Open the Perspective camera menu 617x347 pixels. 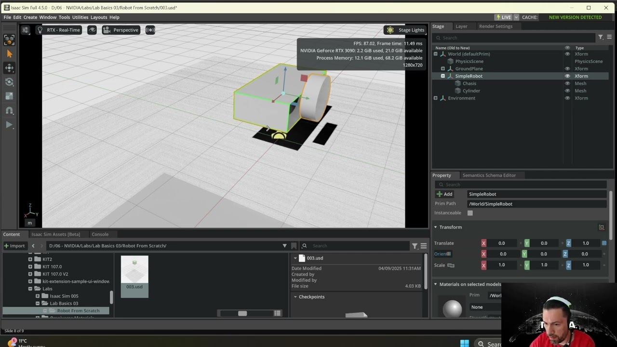121,30
